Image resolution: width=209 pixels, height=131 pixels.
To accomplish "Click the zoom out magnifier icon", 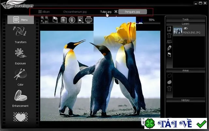I will point(46,18).
